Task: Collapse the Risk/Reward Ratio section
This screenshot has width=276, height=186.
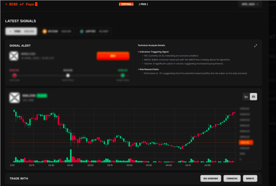Action: pyautogui.click(x=148, y=69)
